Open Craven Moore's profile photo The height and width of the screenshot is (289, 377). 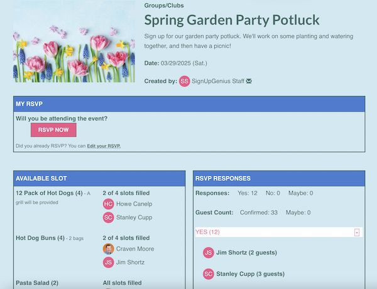(x=109, y=249)
